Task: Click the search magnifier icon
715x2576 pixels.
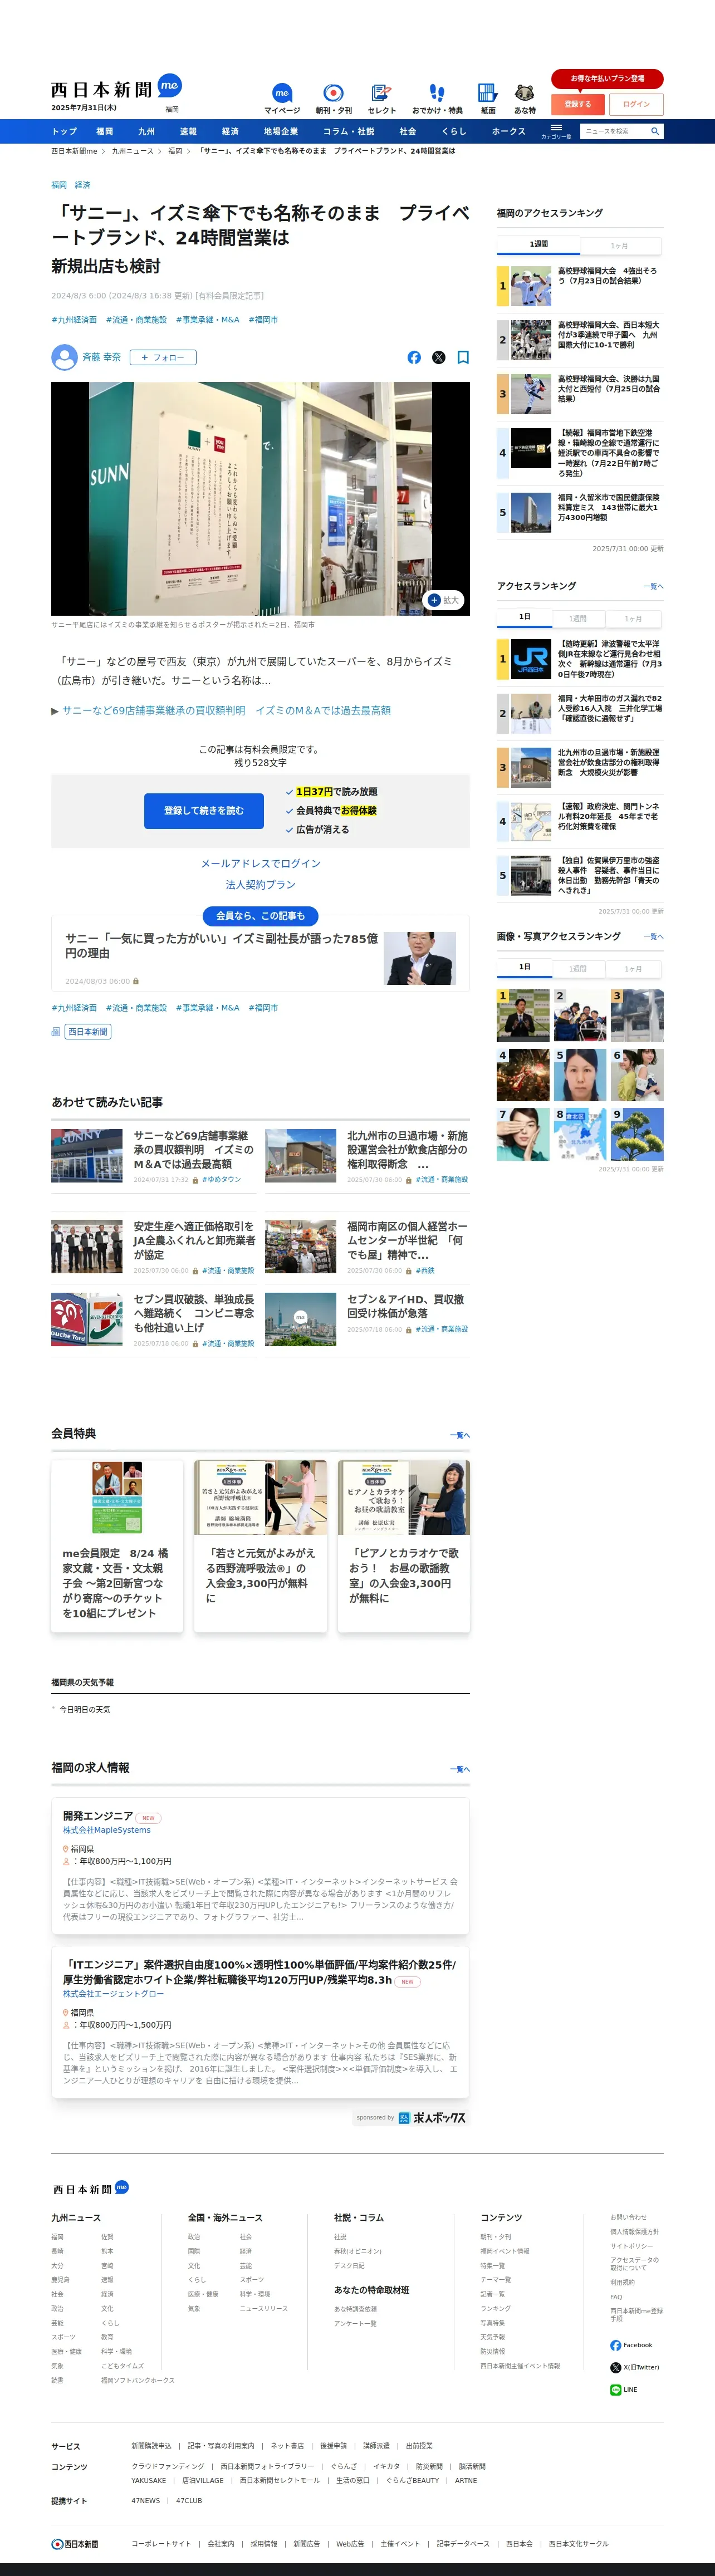Action: point(655,131)
